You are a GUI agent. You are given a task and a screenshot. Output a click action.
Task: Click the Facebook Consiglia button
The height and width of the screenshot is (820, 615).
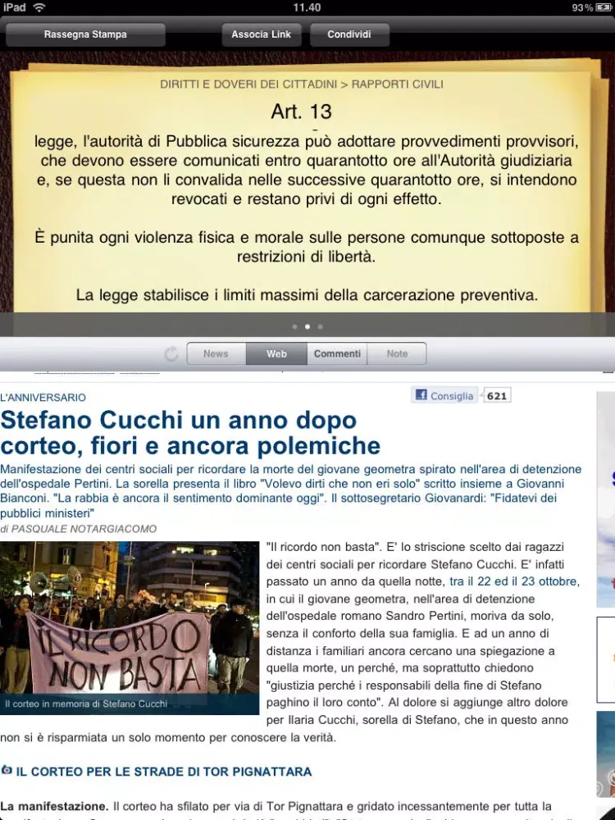click(x=444, y=395)
